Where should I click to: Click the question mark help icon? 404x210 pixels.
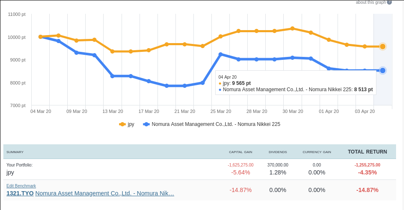(x=389, y=2)
